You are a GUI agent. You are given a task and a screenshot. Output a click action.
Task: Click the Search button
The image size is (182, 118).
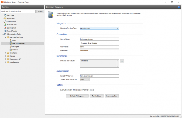pos(40,12)
